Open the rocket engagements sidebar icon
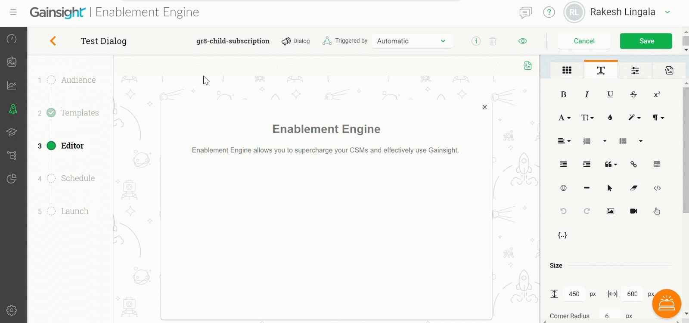689x323 pixels. point(13,109)
